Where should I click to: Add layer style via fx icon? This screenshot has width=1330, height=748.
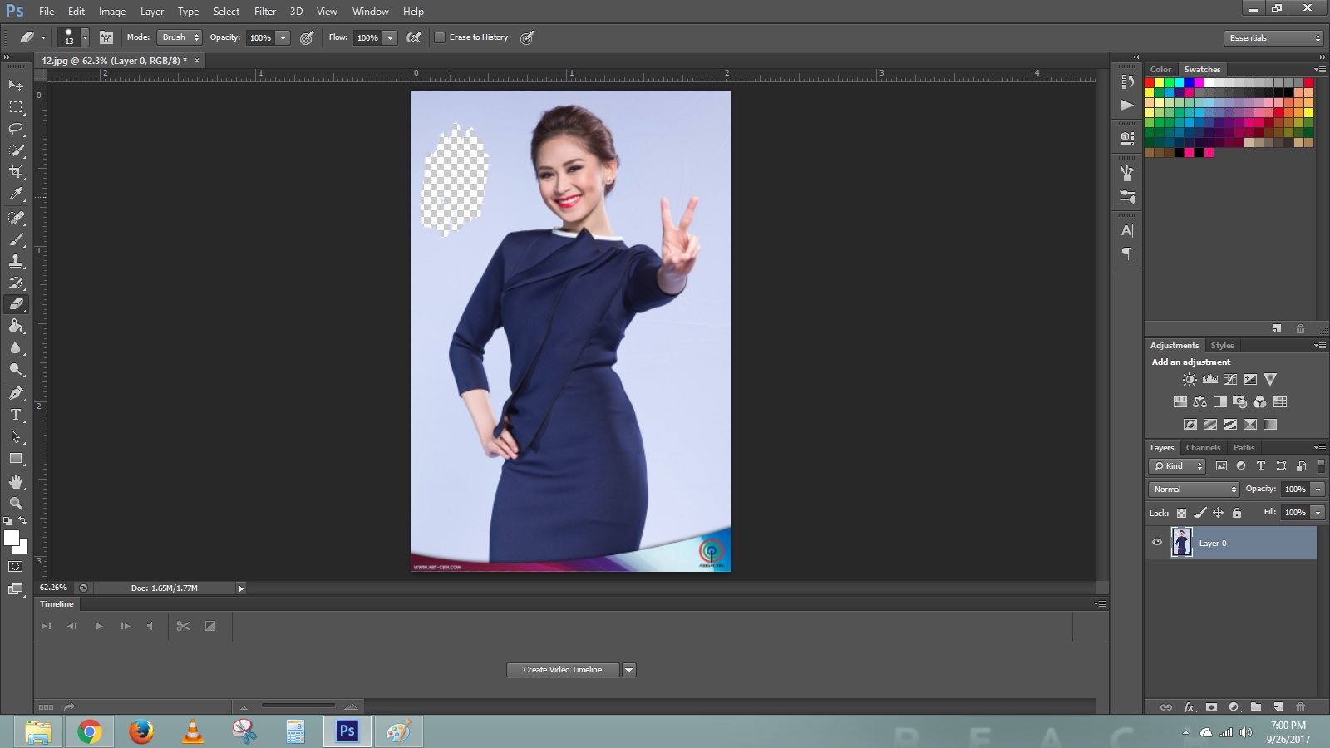click(x=1190, y=707)
